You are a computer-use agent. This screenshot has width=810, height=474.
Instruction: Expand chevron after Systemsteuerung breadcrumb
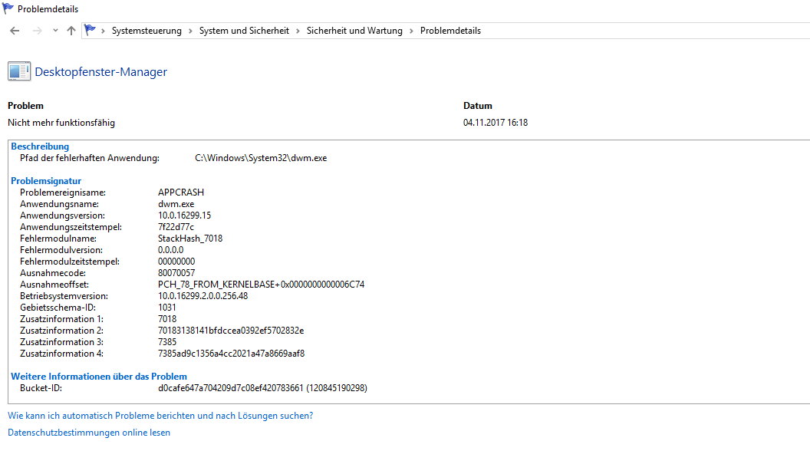point(191,31)
